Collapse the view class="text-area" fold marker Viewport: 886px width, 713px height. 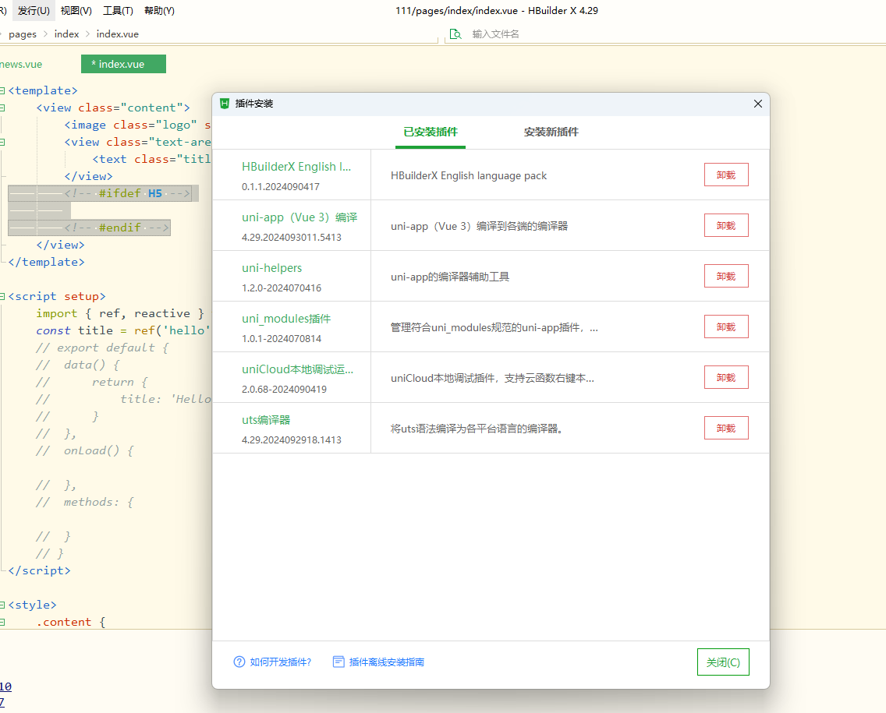(3, 143)
